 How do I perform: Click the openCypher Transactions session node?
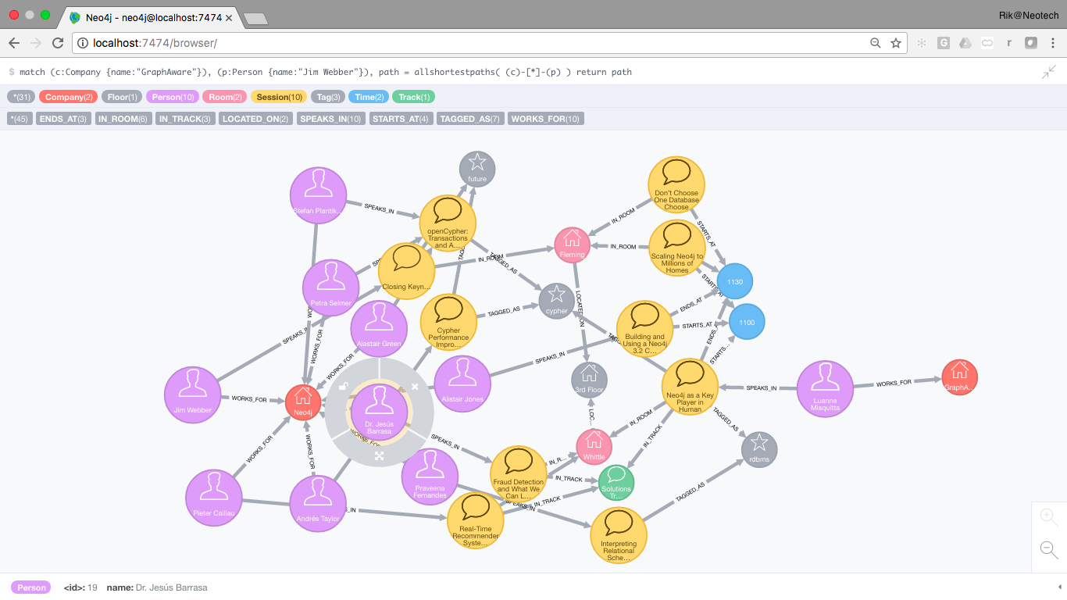pos(448,223)
